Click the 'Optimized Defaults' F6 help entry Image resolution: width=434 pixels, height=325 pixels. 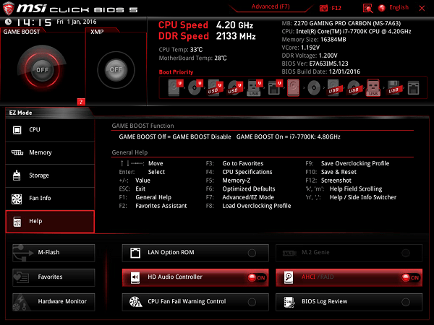[x=249, y=188]
